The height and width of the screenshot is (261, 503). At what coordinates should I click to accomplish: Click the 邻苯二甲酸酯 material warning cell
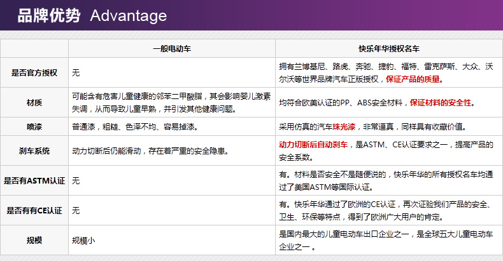click(x=171, y=102)
